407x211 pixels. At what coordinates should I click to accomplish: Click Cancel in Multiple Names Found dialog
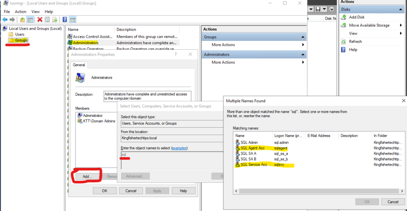click(x=393, y=201)
